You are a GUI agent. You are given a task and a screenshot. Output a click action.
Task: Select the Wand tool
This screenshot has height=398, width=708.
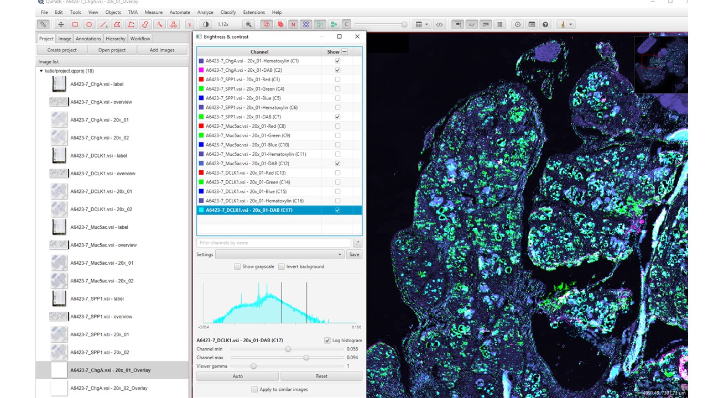click(160, 24)
